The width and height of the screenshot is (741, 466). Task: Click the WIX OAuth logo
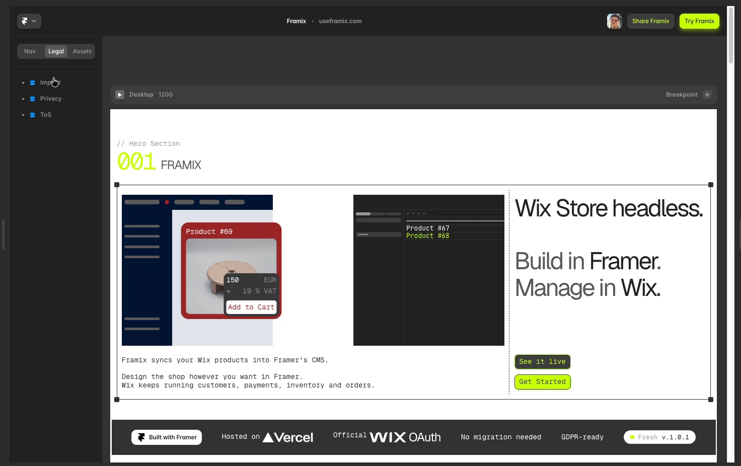(405, 437)
